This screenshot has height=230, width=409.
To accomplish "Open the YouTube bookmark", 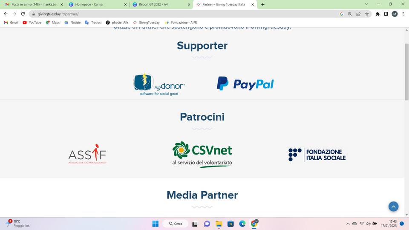I will pos(32,23).
